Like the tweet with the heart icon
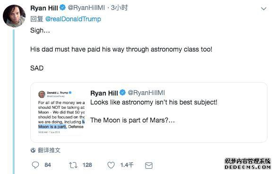 (111, 165)
